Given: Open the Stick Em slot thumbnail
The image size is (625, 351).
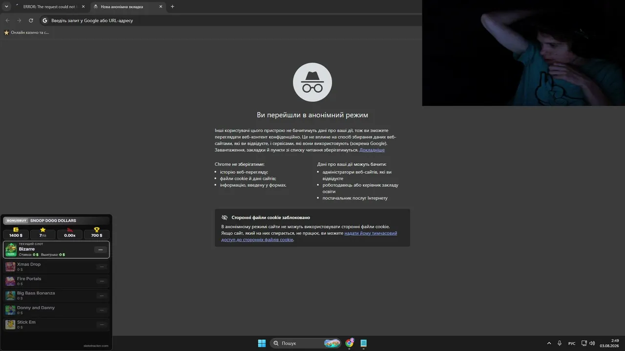Looking at the screenshot, I should (10, 325).
